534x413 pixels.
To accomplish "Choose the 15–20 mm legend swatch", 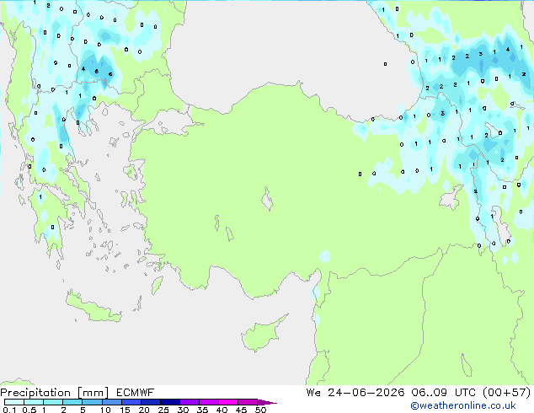I will point(131,402).
